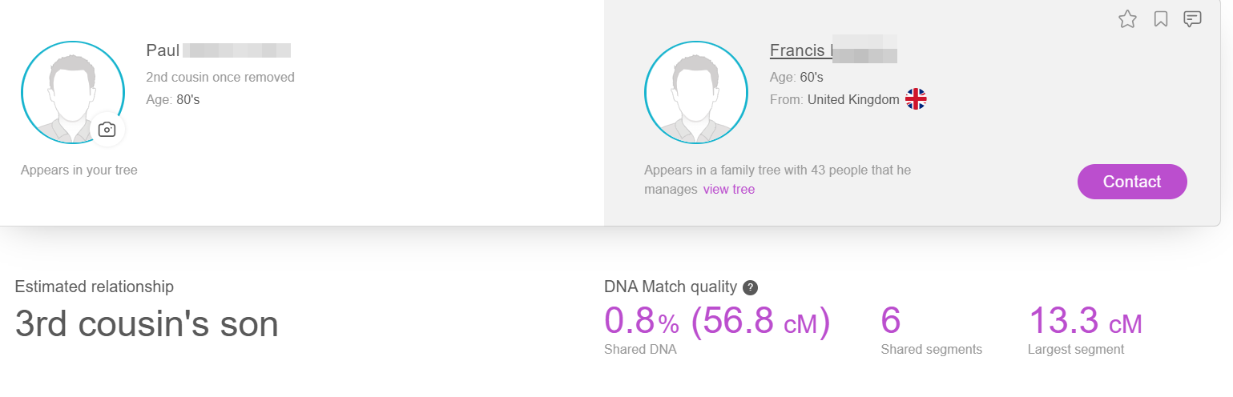This screenshot has width=1233, height=397.
Task: Open Paul's profile avatar
Action: point(72,90)
